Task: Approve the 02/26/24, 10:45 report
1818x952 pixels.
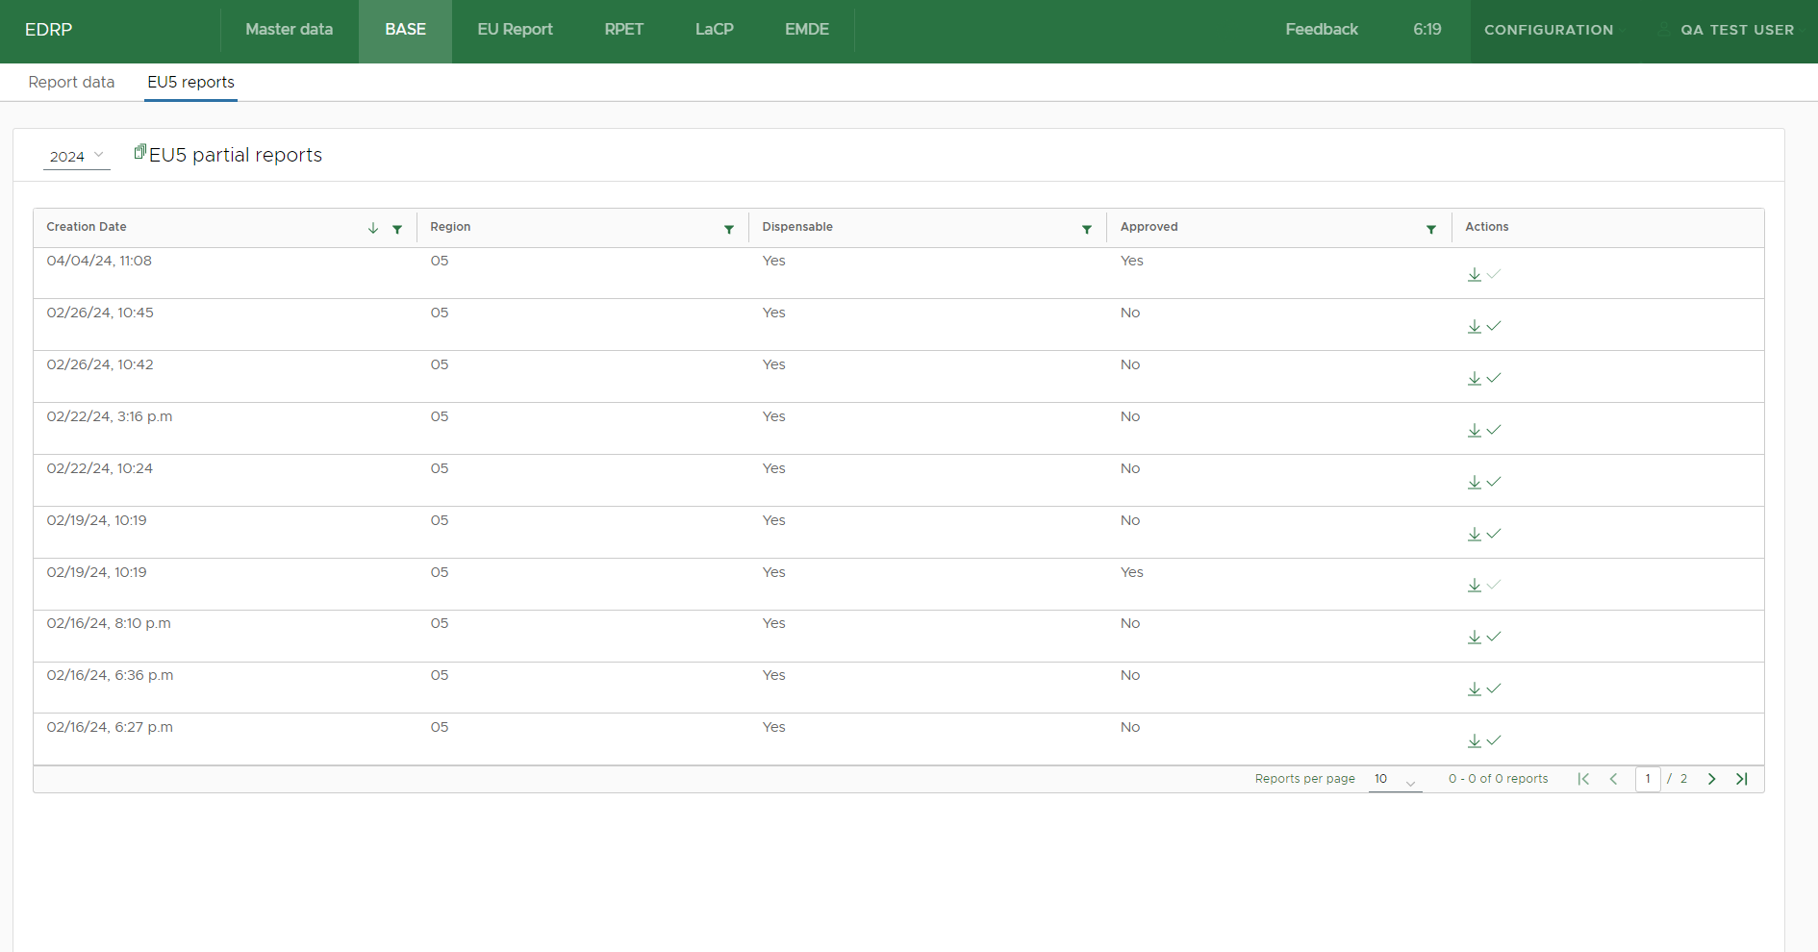Action: [1494, 326]
